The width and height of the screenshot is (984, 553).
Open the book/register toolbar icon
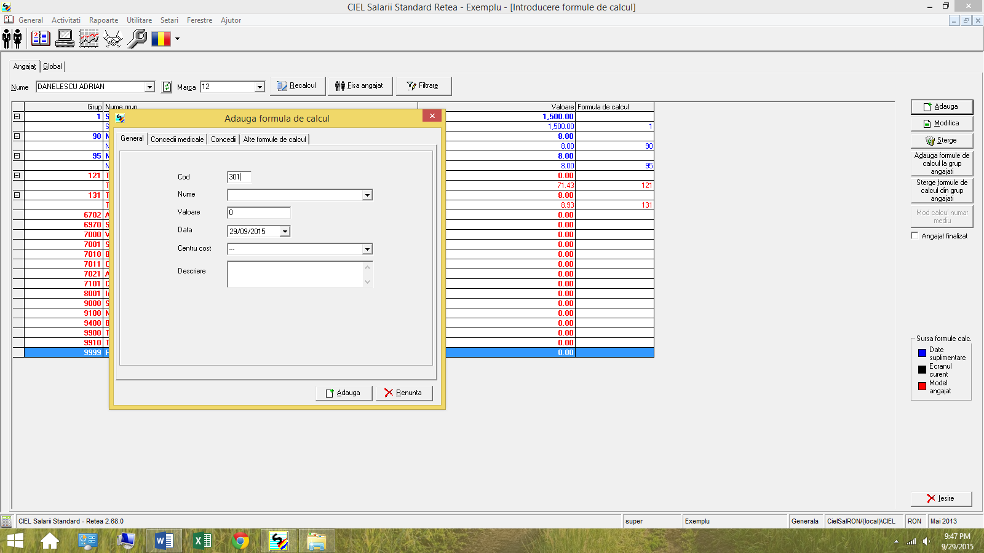point(41,39)
